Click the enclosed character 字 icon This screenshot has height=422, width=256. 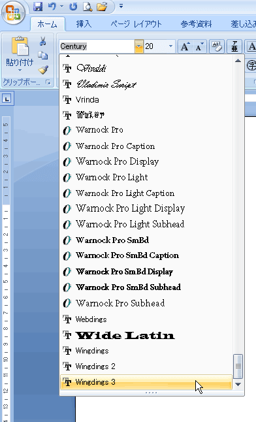[x=251, y=65]
